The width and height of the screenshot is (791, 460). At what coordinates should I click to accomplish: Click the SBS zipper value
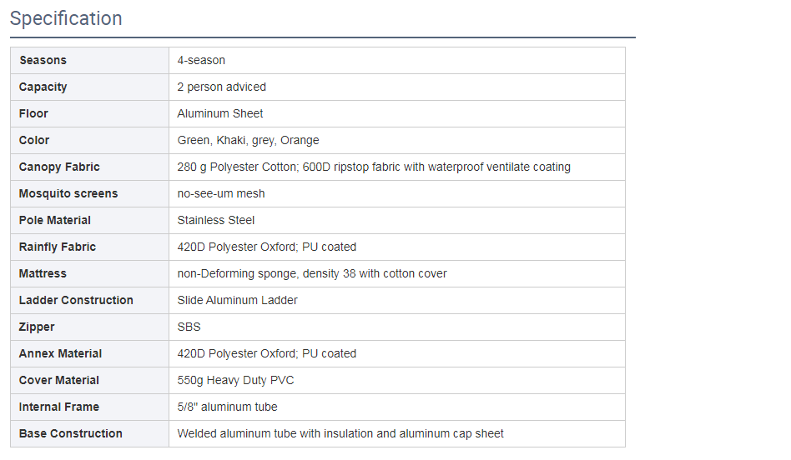(x=189, y=327)
